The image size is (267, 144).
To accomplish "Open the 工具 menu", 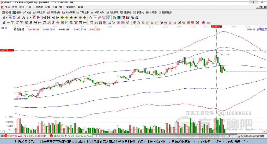I will point(54,7).
